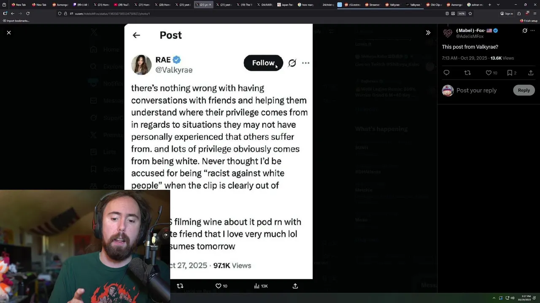Image resolution: width=540 pixels, height=303 pixels.
Task: Bookmark the post in the sidebar
Action: click(510, 73)
